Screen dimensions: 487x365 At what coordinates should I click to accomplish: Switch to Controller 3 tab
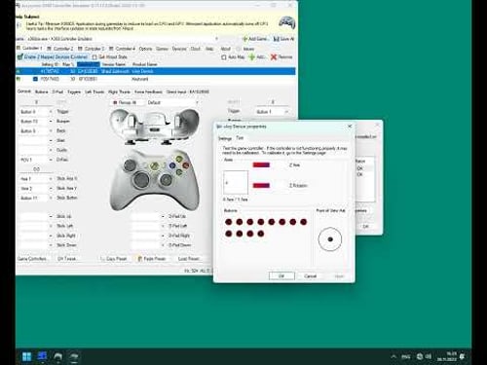point(92,49)
